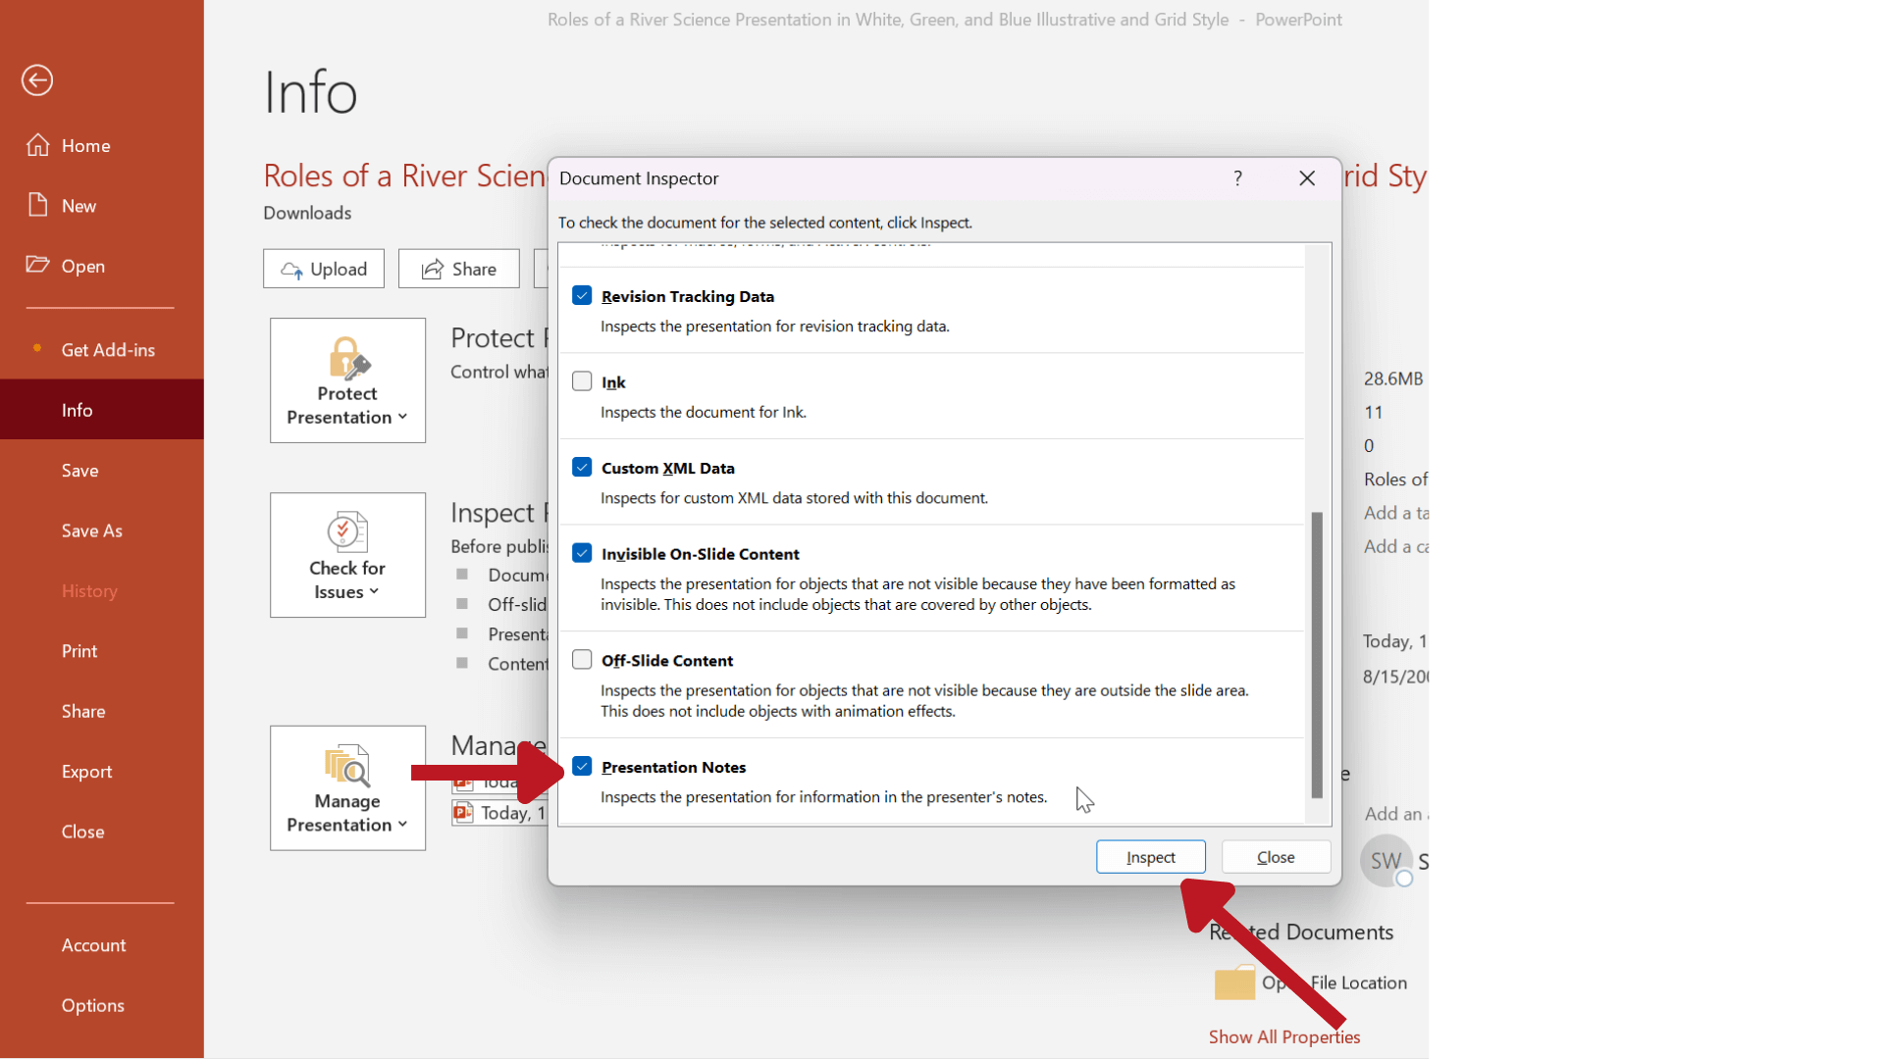1884x1059 pixels.
Task: Click the Check for Issues icon
Action: click(346, 556)
